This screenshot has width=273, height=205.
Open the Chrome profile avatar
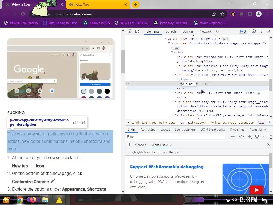click(259, 14)
